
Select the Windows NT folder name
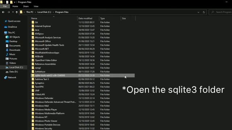click(x=41, y=117)
